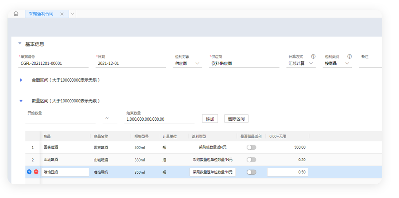Screen dimensions: 399x198
Task: Edit the 单据编号 field
Action: (x=53, y=64)
